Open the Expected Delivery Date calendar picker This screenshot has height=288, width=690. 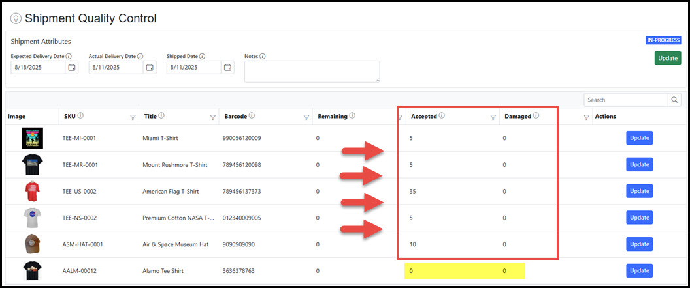point(72,67)
